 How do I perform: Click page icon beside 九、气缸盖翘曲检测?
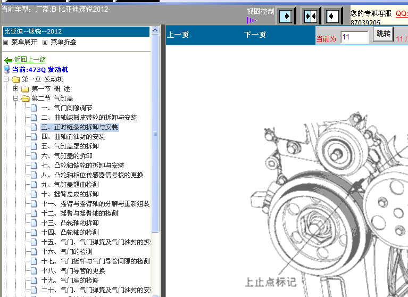[x=34, y=184]
